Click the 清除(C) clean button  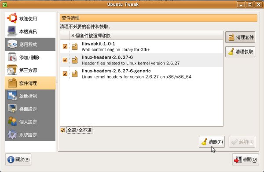(x=212, y=142)
